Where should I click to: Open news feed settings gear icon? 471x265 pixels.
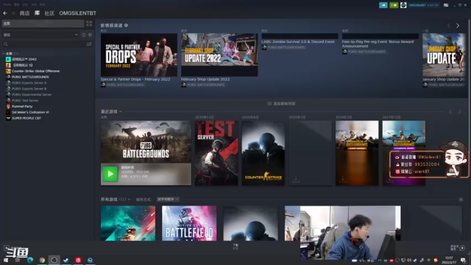click(x=126, y=25)
